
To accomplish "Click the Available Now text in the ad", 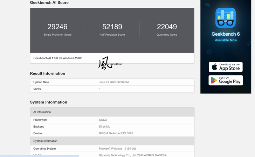I will click(226, 40).
